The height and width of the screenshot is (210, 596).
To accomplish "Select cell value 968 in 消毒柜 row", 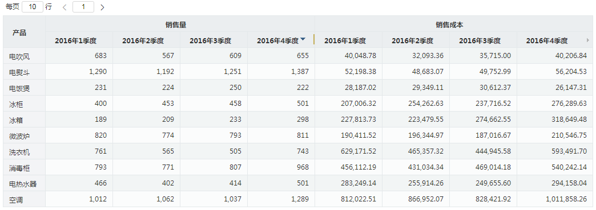I will pyautogui.click(x=303, y=167).
